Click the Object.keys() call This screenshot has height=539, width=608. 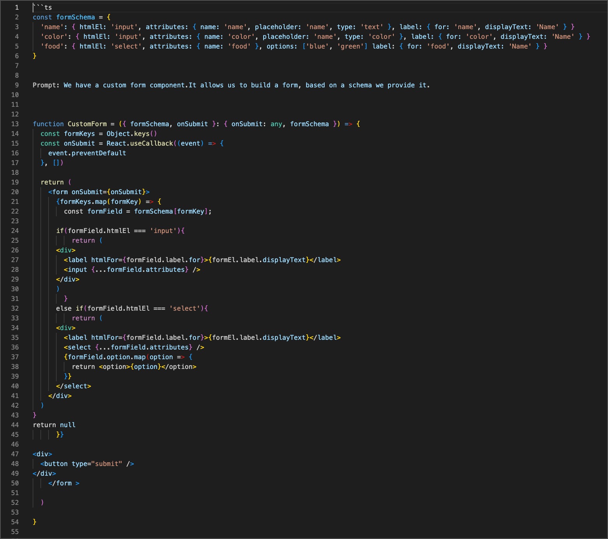tap(131, 134)
